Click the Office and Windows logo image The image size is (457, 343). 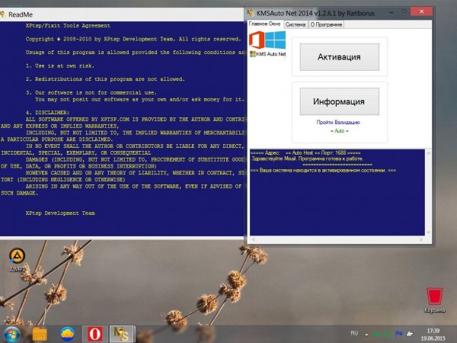(x=267, y=40)
